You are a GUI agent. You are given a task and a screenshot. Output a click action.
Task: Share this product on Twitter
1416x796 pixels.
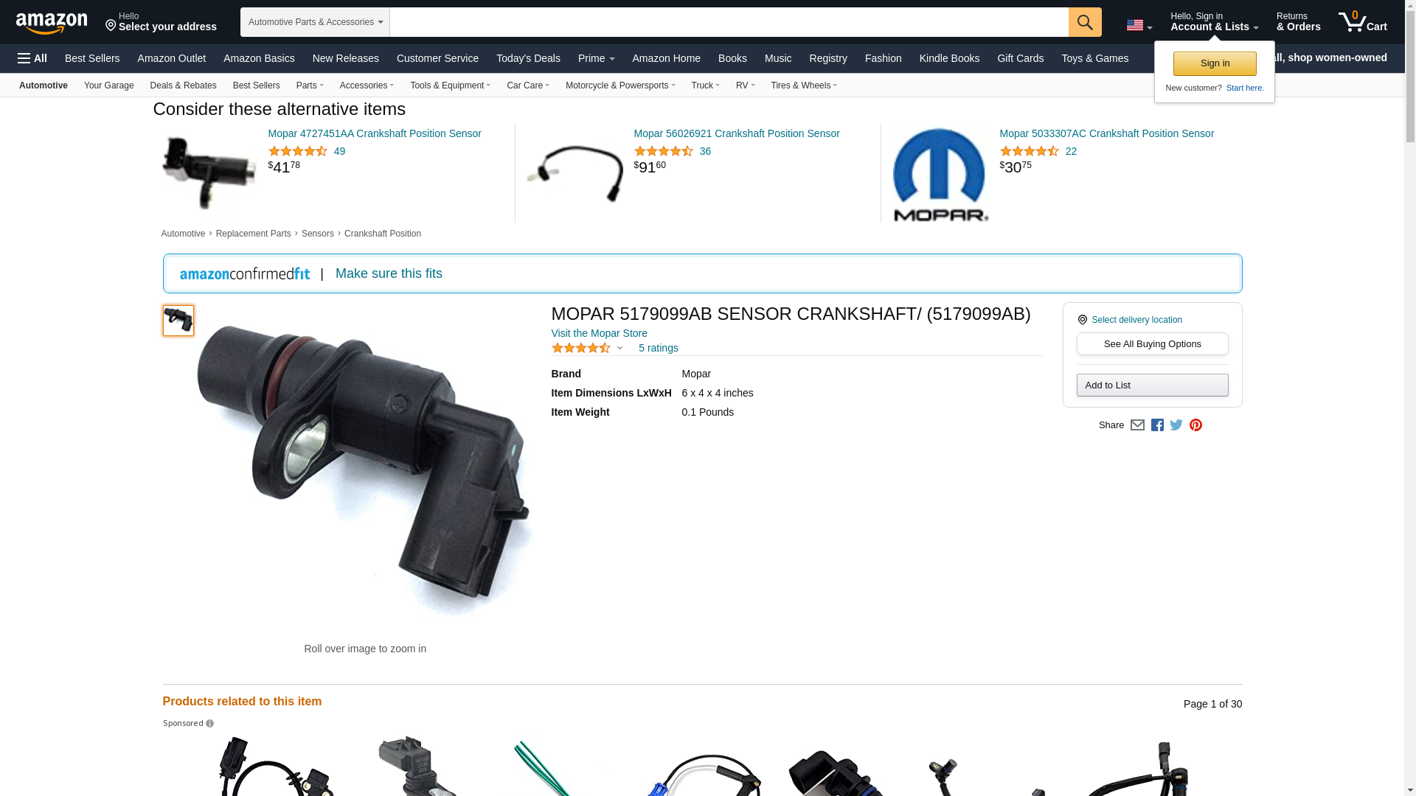(x=1176, y=425)
